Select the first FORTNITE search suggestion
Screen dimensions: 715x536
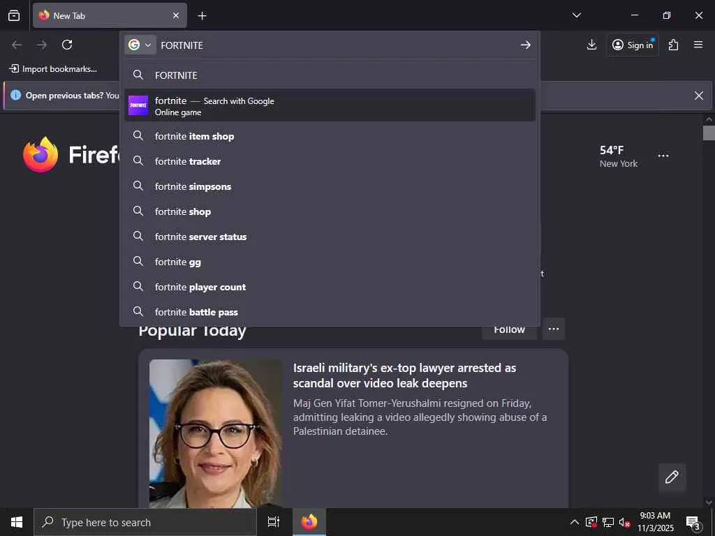pyautogui.click(x=330, y=75)
